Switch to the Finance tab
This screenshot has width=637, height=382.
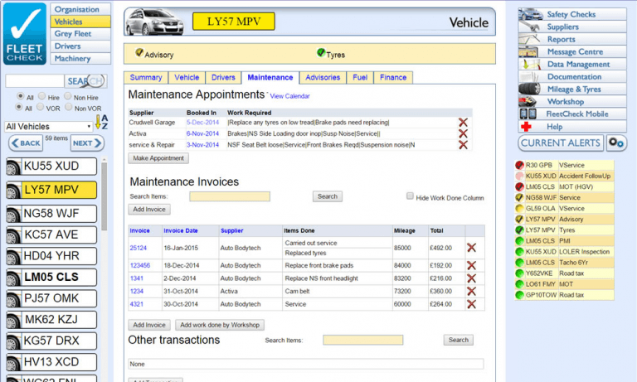pos(393,78)
